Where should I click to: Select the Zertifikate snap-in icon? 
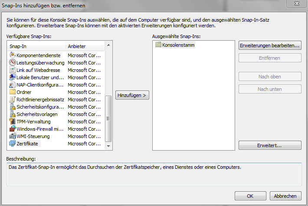point(13,144)
